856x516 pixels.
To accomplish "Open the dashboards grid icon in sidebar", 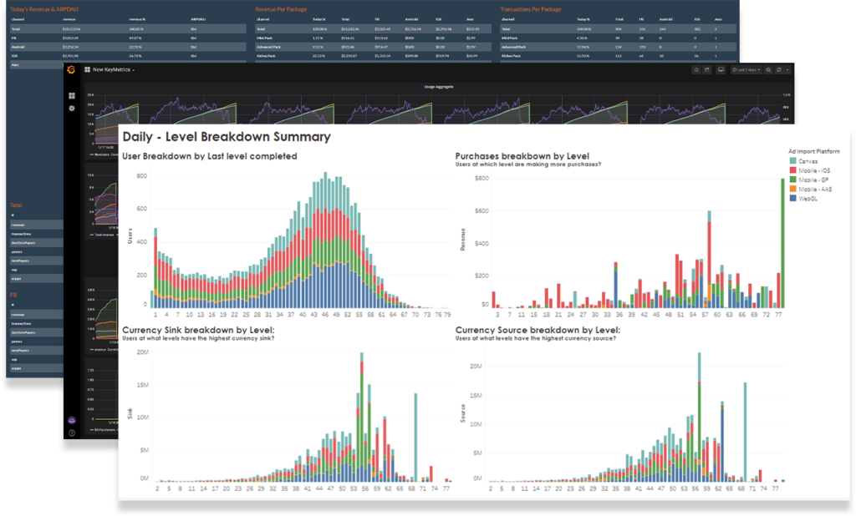I will coord(71,96).
